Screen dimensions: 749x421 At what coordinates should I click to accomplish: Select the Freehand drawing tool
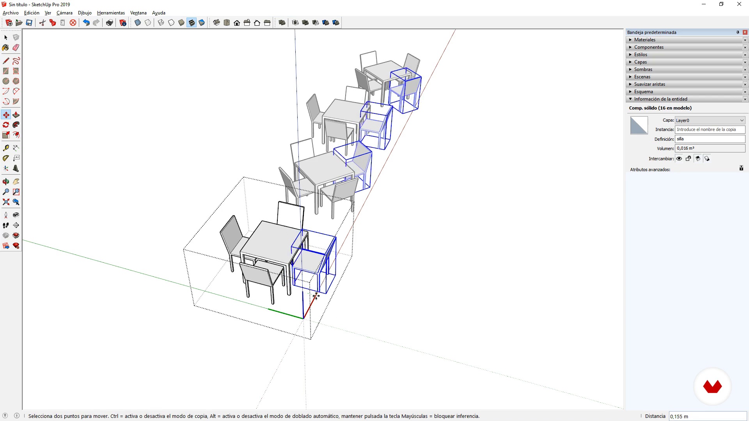[16, 61]
